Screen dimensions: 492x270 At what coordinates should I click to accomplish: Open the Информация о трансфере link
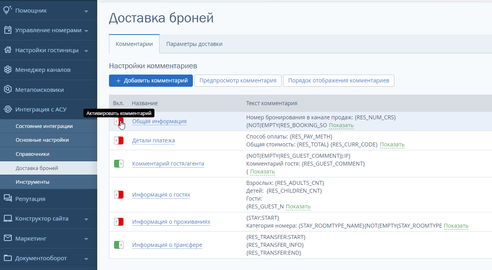tap(167, 245)
